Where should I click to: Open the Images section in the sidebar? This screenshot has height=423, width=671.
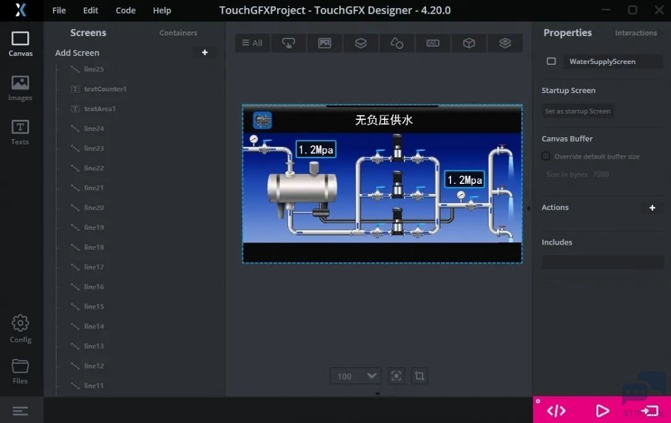[x=20, y=88]
